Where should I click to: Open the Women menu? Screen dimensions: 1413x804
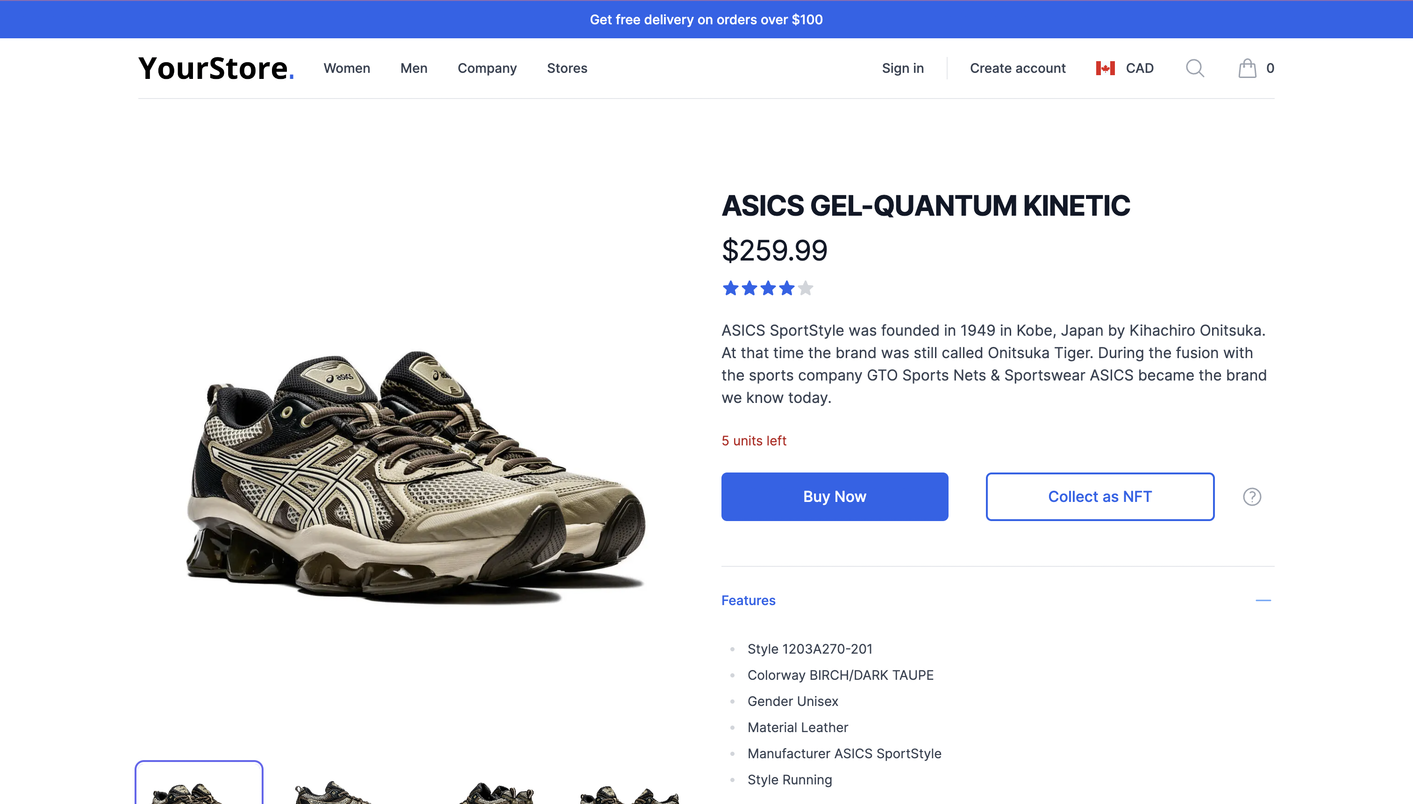(x=347, y=69)
